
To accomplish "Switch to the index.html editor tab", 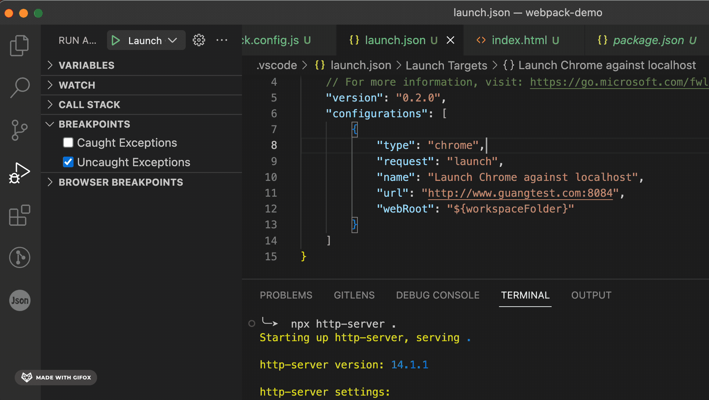I will 519,40.
